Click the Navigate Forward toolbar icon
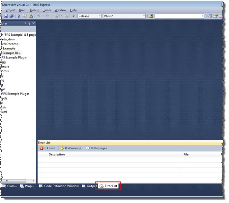 pyautogui.click(x=66, y=16)
